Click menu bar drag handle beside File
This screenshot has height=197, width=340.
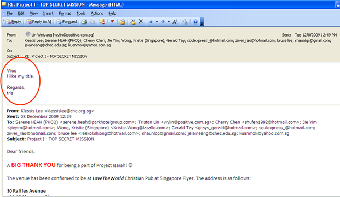point(3,13)
